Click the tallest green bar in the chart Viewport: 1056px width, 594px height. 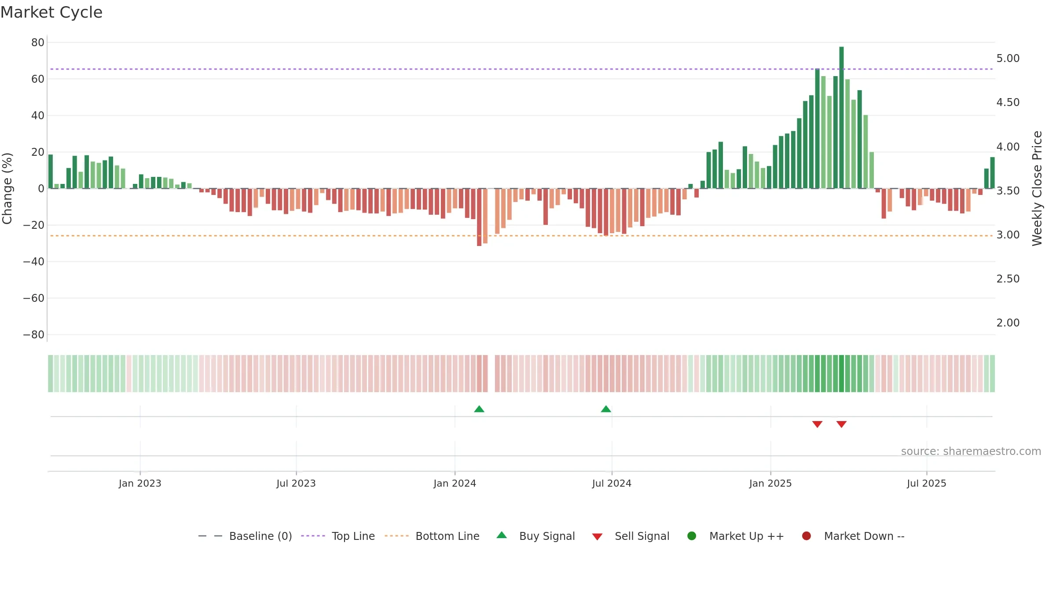coord(842,117)
